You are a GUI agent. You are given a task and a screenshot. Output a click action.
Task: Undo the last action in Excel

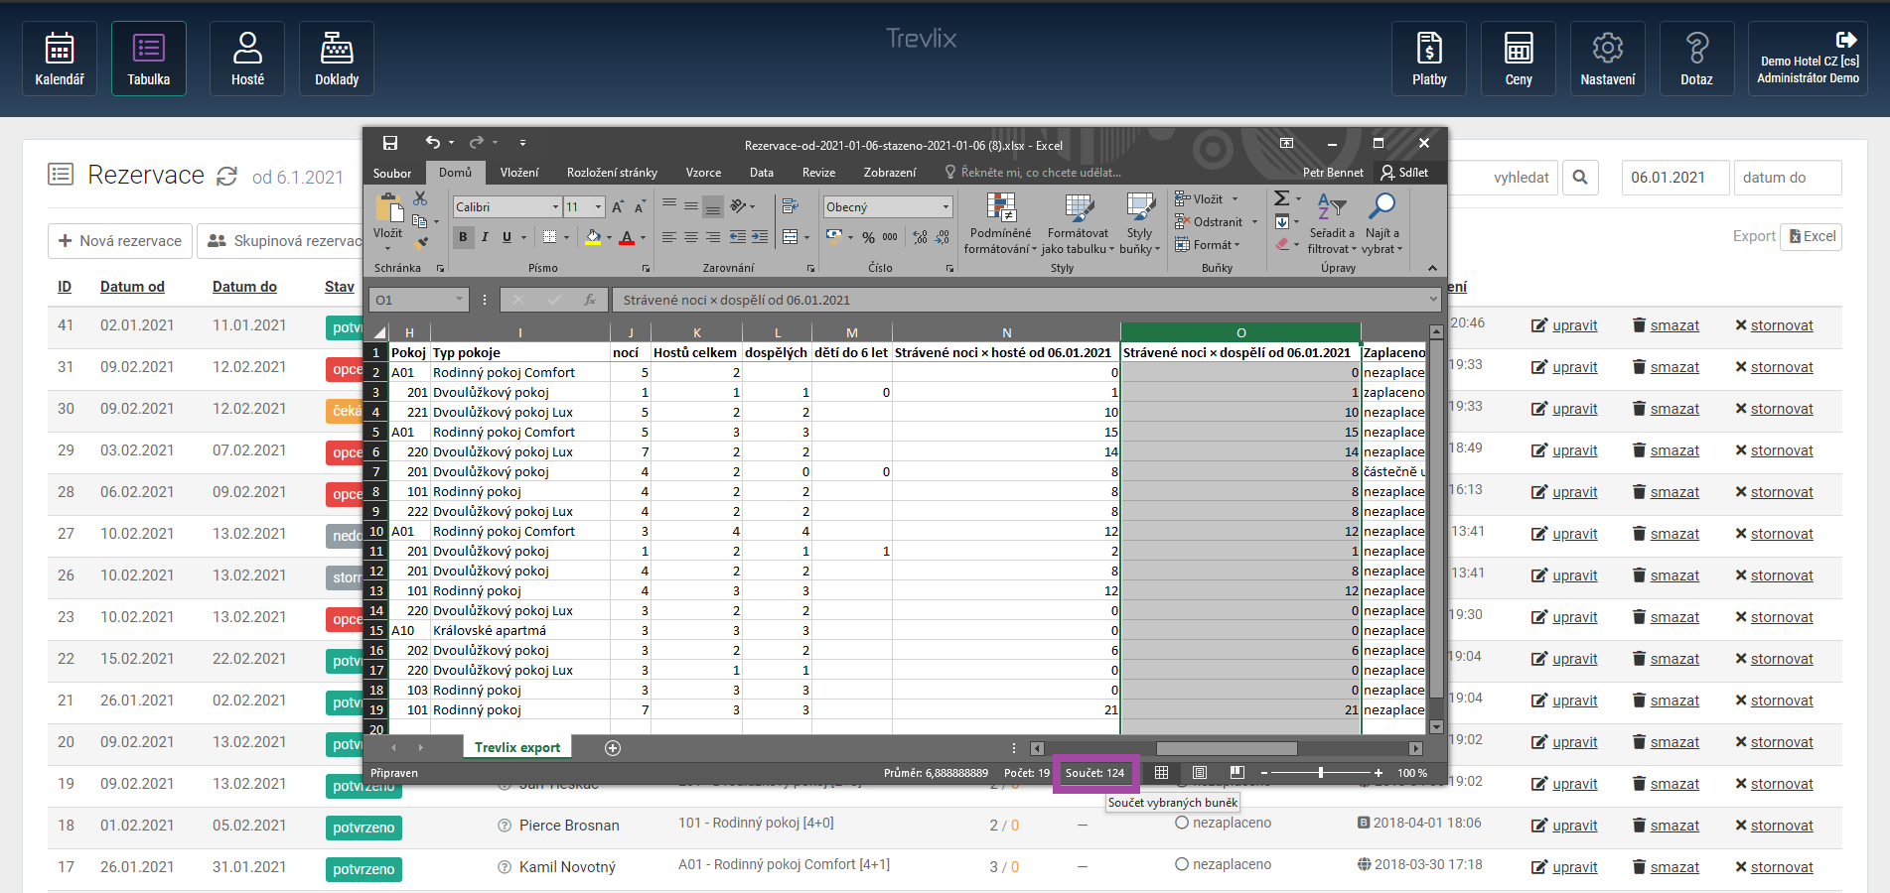tap(432, 143)
